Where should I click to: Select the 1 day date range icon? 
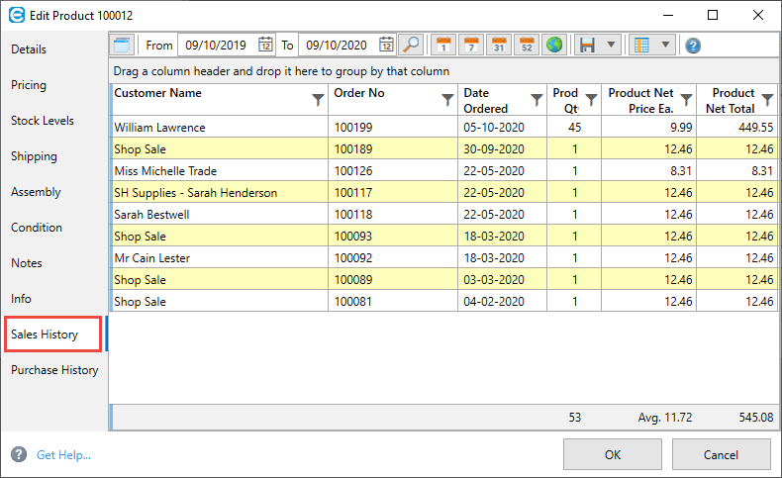pos(443,45)
